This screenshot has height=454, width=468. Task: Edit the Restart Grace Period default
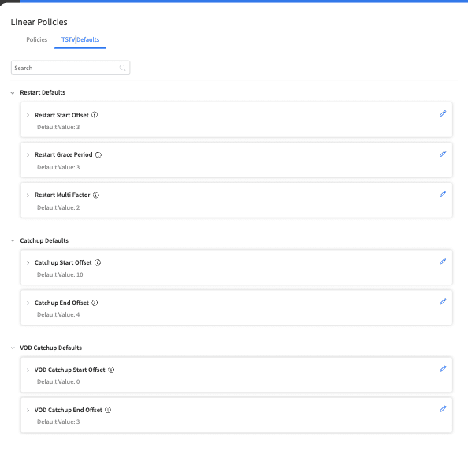[x=443, y=154]
